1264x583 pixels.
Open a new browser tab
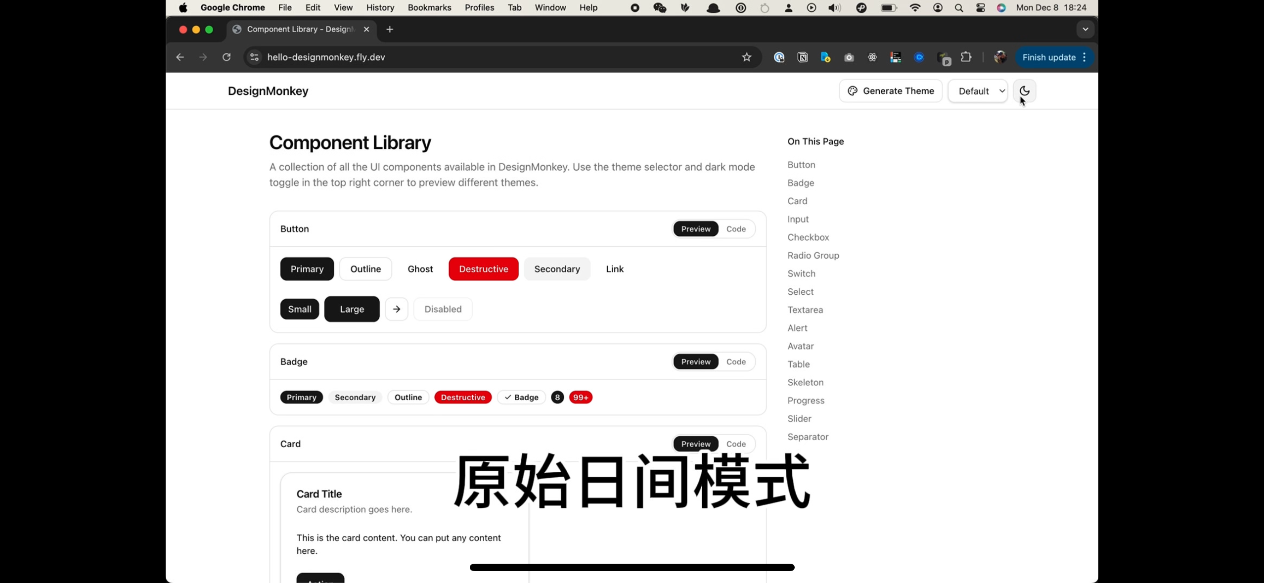390,29
